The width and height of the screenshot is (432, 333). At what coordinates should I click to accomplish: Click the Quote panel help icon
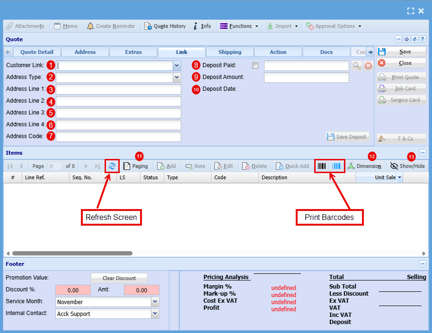click(x=423, y=39)
